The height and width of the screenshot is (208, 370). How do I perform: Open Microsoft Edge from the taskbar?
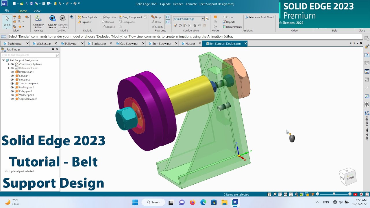coord(203,202)
